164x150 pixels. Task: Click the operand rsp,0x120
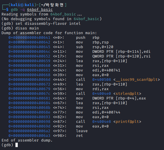(103, 47)
